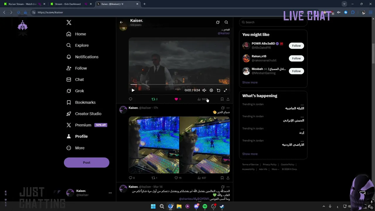Open video settings gear
Screen dimensions: 375x211
coord(211,90)
